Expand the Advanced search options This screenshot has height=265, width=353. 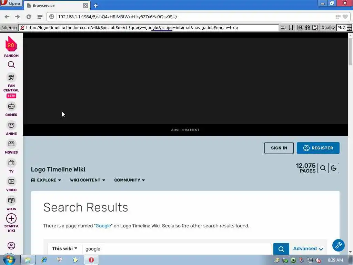click(308, 248)
